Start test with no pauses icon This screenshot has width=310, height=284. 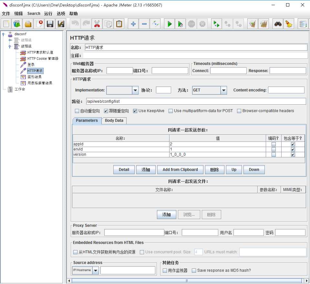pyautogui.click(x=180, y=24)
